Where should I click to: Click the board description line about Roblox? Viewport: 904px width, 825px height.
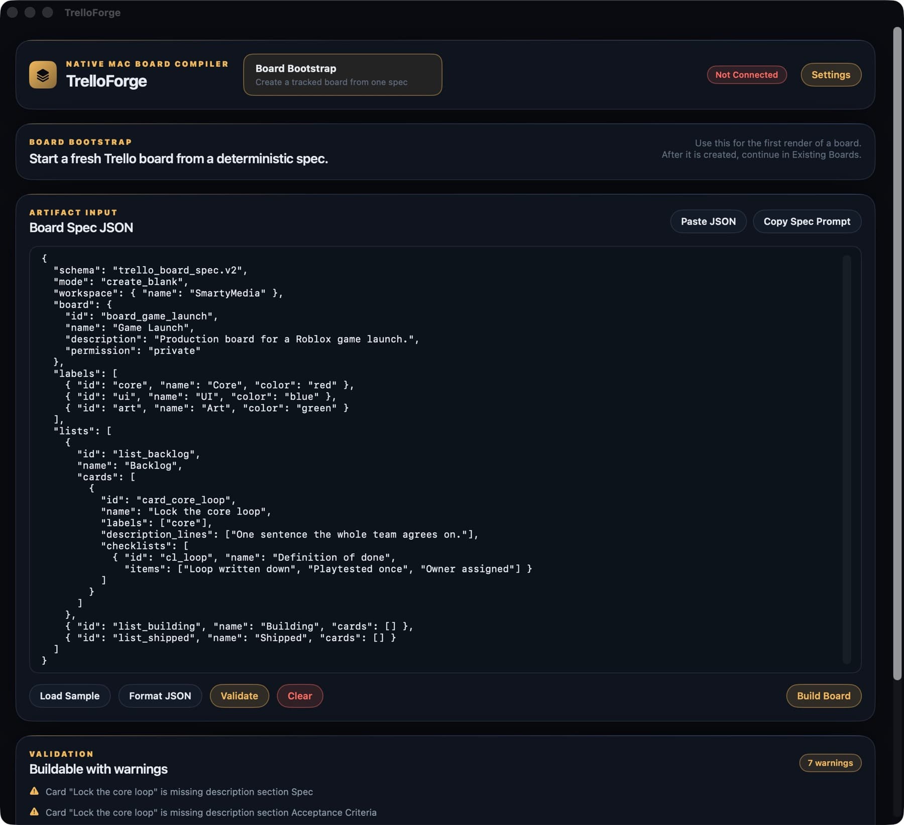pos(242,339)
